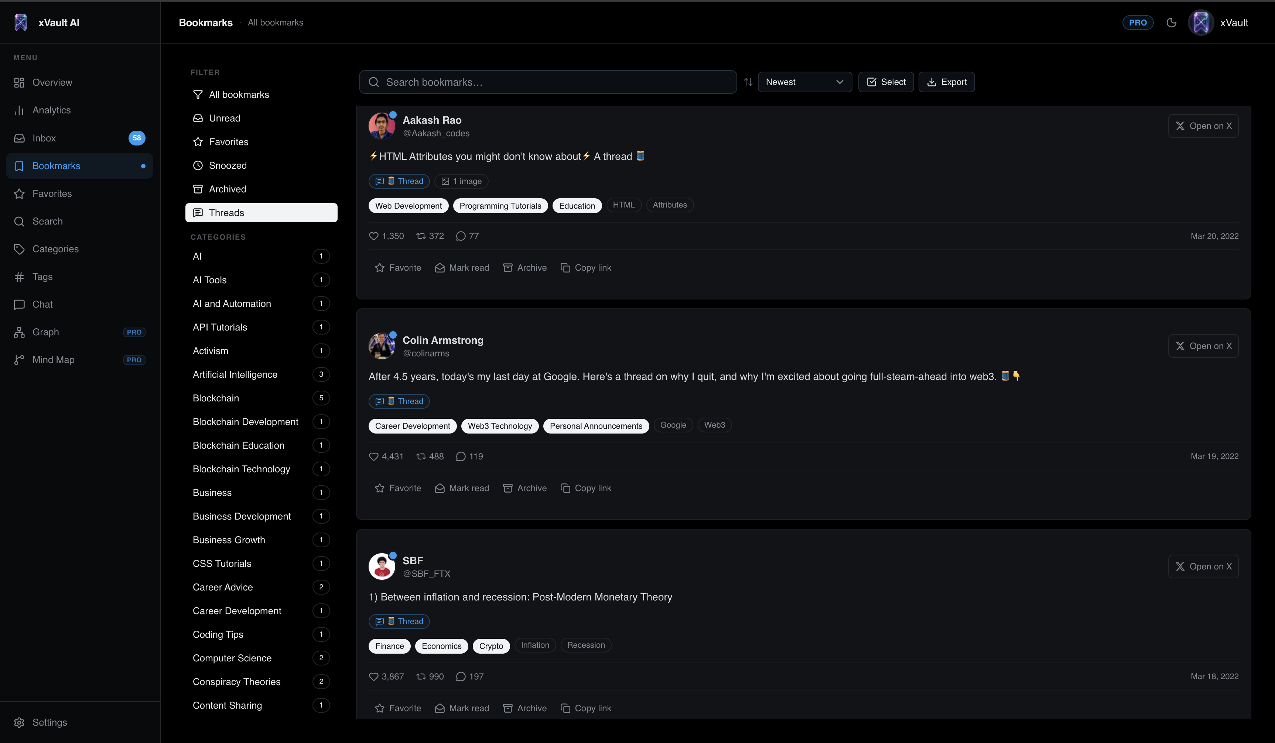The height and width of the screenshot is (743, 1275).
Task: Open the Mind Map icon in sidebar
Action: pyautogui.click(x=19, y=360)
